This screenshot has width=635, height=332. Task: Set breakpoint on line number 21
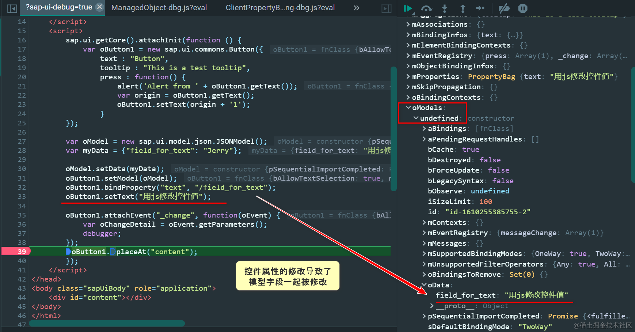point(22,86)
